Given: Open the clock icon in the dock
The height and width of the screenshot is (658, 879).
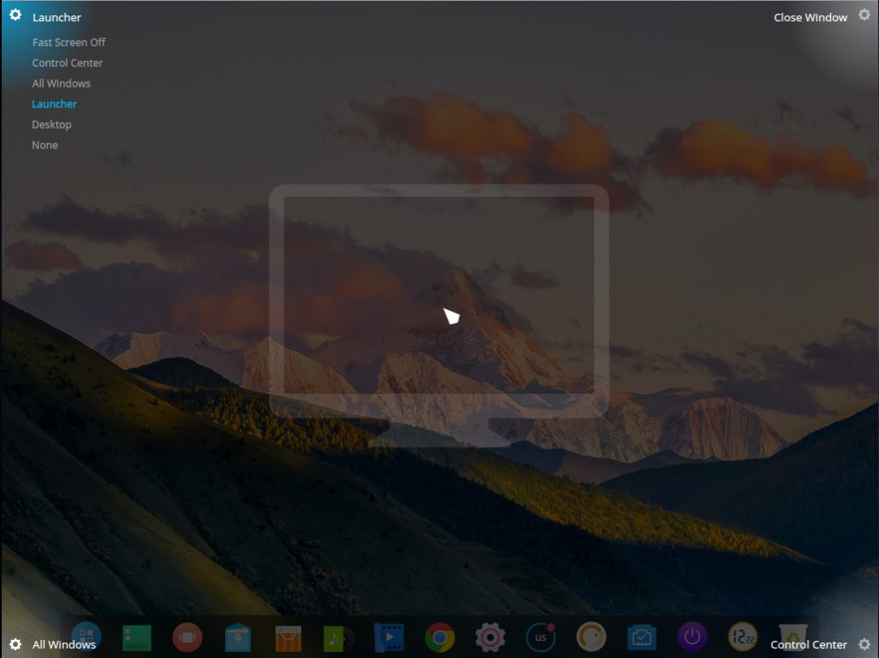Looking at the screenshot, I should point(743,637).
